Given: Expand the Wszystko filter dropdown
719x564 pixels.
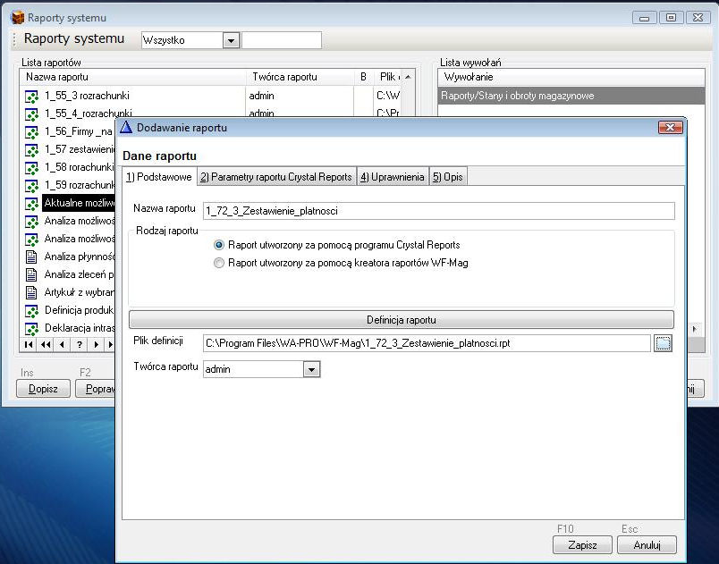Looking at the screenshot, I should pyautogui.click(x=231, y=40).
